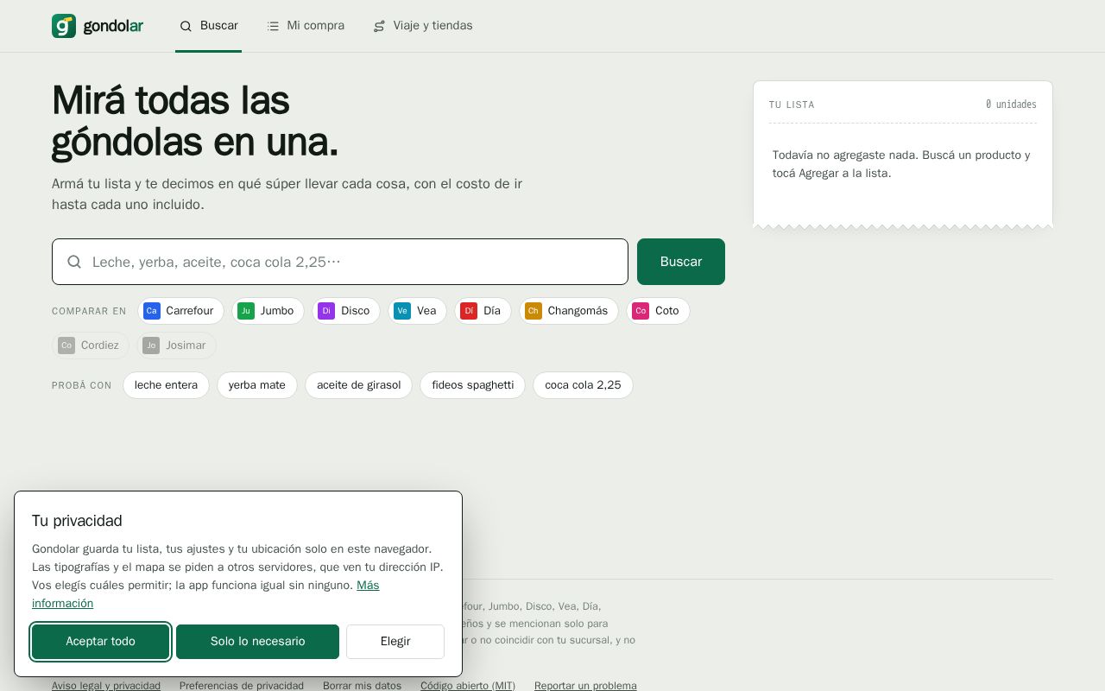The image size is (1105, 691).
Task: Toggle the Disco store filter
Action: click(346, 311)
